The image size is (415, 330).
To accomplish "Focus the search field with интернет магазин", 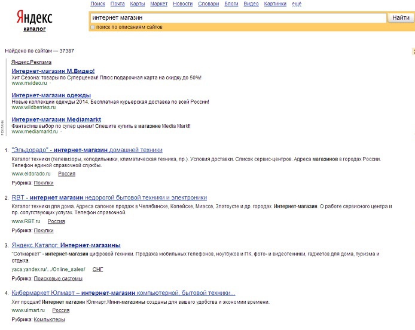I will [x=238, y=18].
